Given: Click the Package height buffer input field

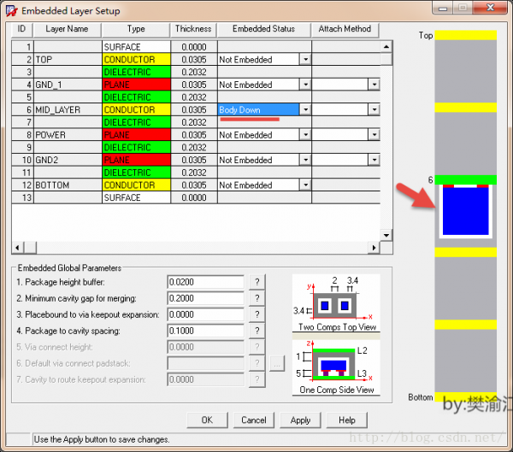Looking at the screenshot, I should [206, 282].
